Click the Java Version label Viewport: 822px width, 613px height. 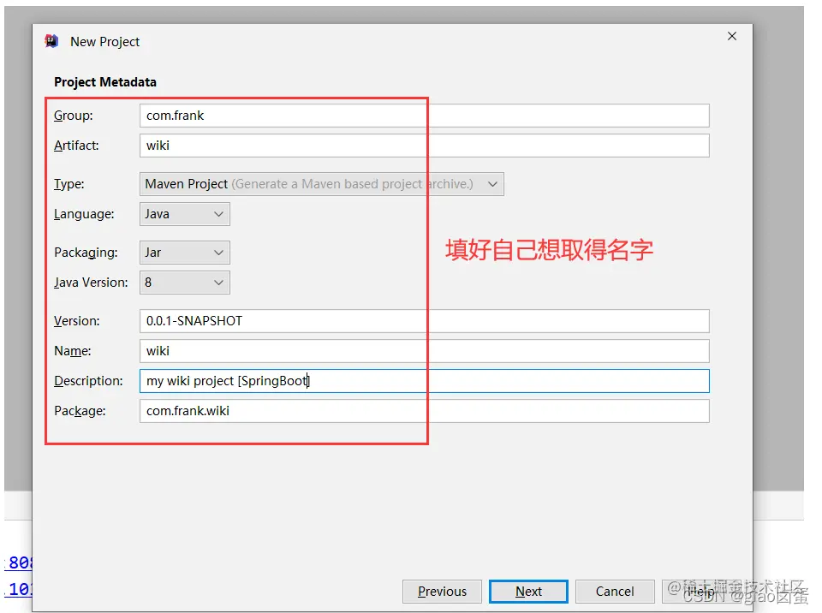[x=91, y=283]
